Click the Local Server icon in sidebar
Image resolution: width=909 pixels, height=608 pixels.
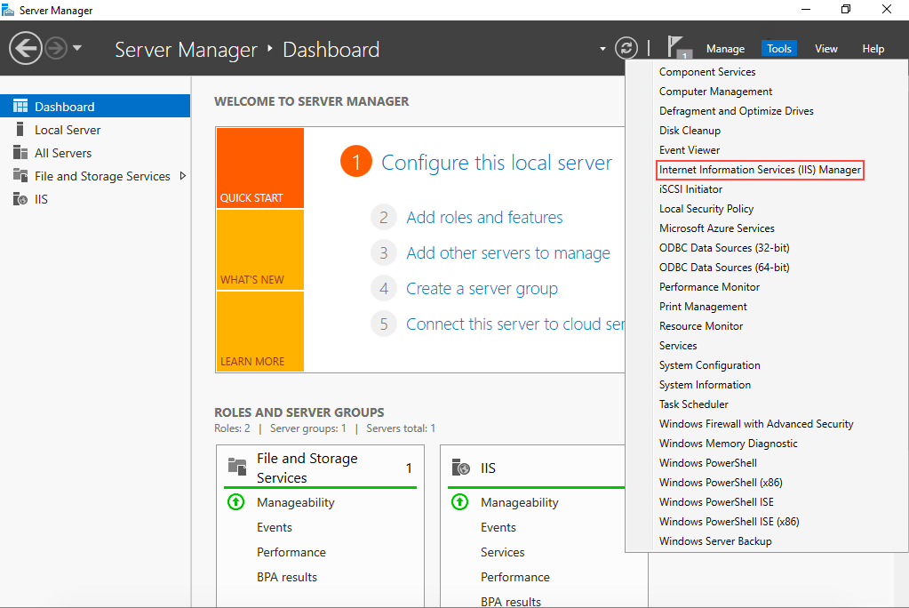tap(20, 130)
